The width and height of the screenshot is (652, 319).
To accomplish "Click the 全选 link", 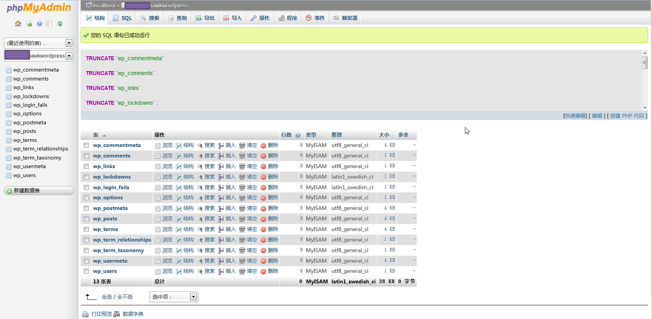I will click(107, 297).
